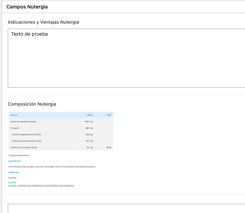This screenshot has height=213, width=245.
Task: Click the 250% value cell
Action: click(109, 147)
